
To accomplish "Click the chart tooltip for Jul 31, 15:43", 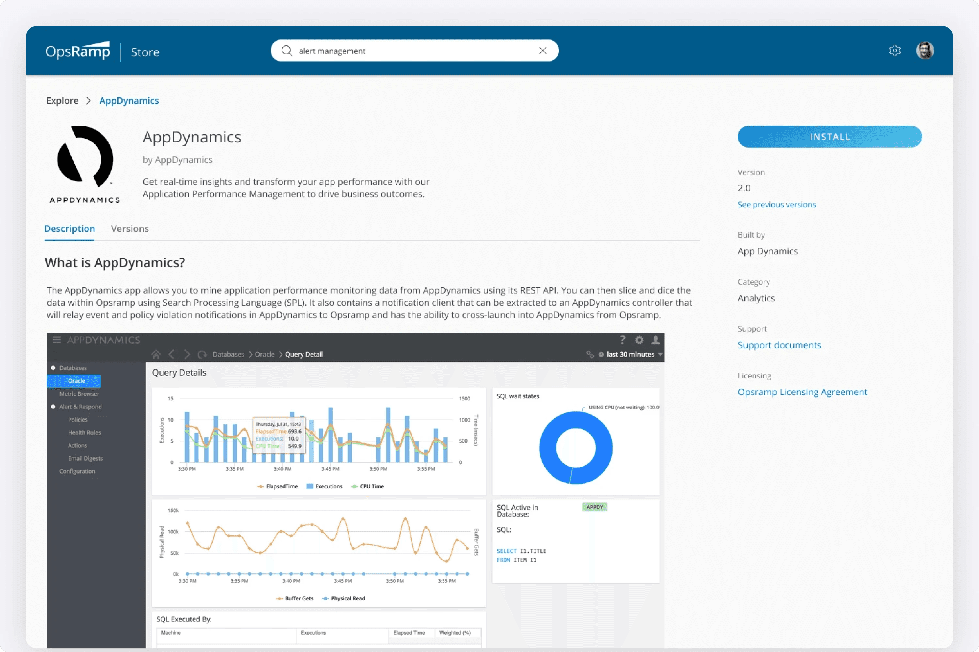I will [279, 435].
